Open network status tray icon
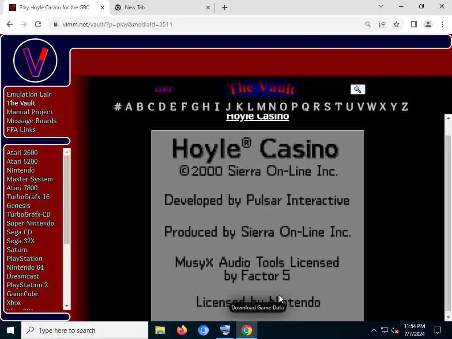The height and width of the screenshot is (339, 452). point(384,330)
